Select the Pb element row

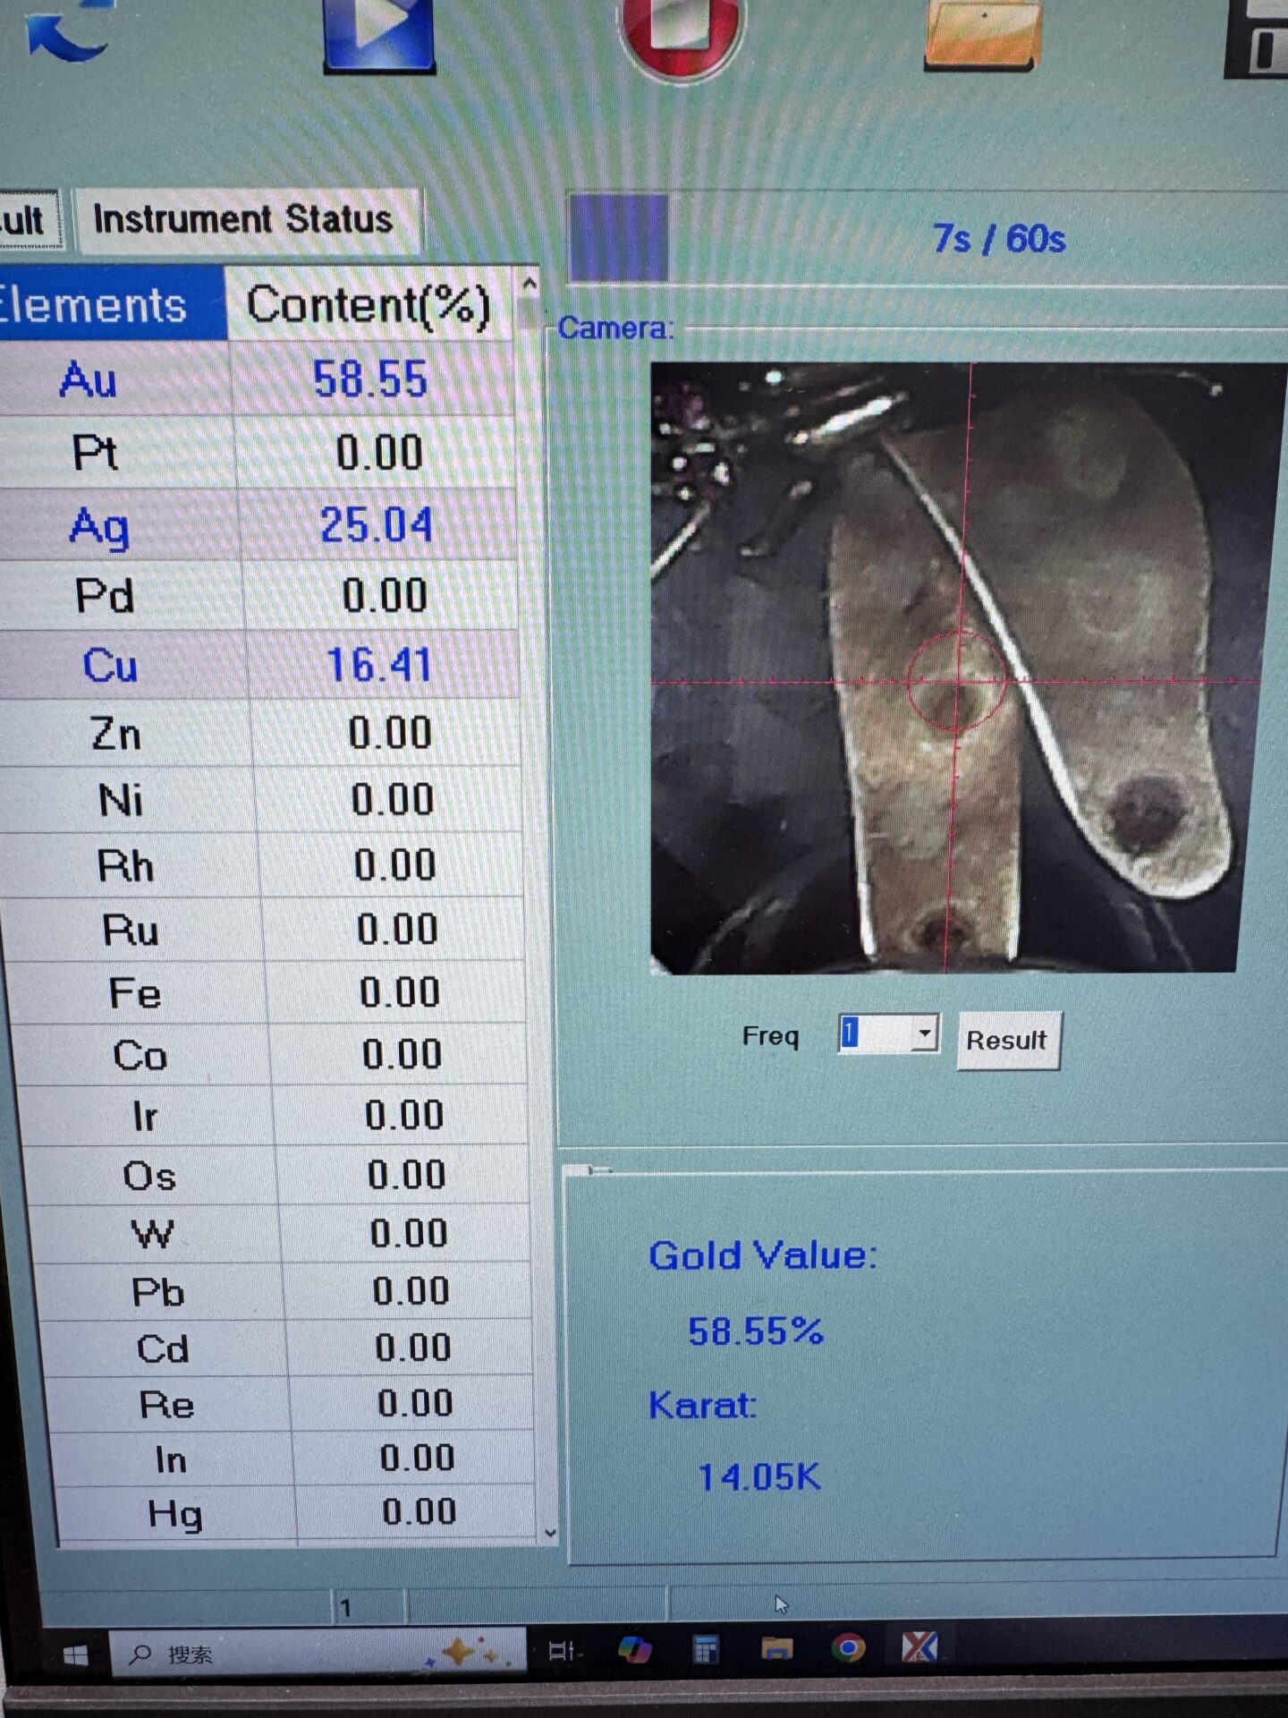[x=284, y=1291]
